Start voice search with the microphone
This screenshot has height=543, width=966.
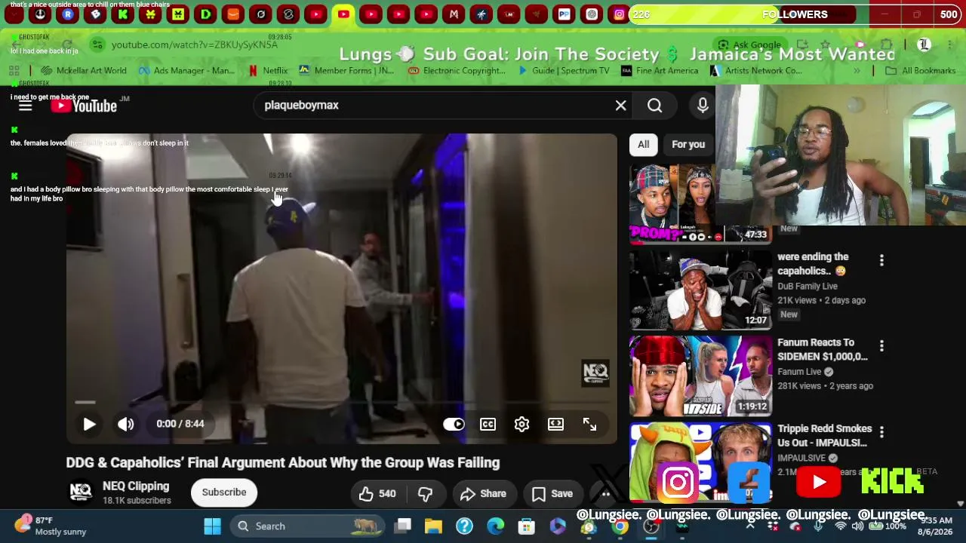tap(703, 106)
